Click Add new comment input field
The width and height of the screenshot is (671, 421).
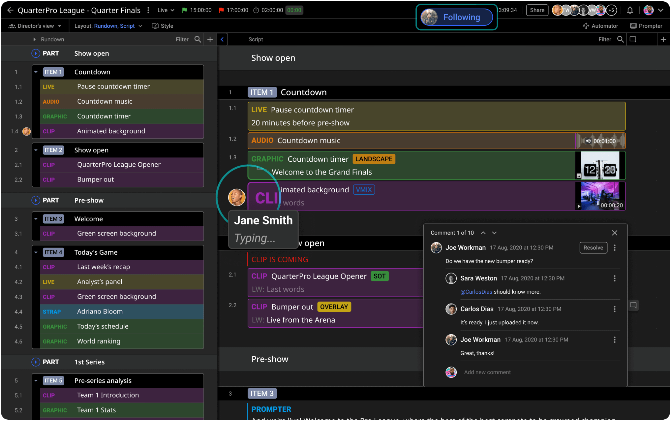(x=487, y=372)
